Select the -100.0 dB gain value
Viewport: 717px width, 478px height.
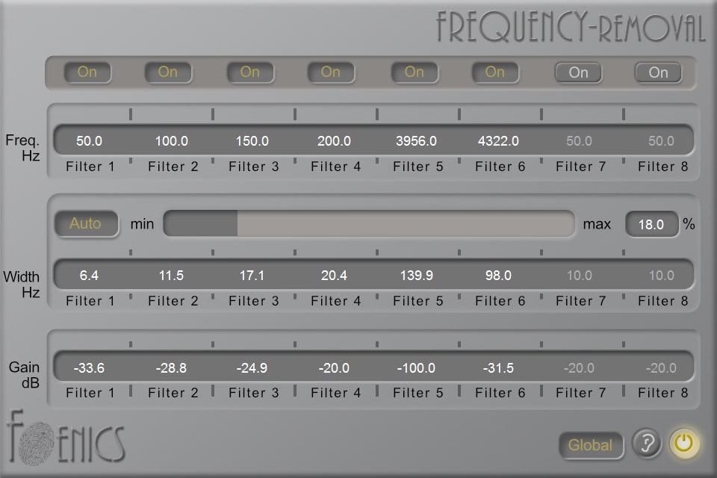click(417, 367)
